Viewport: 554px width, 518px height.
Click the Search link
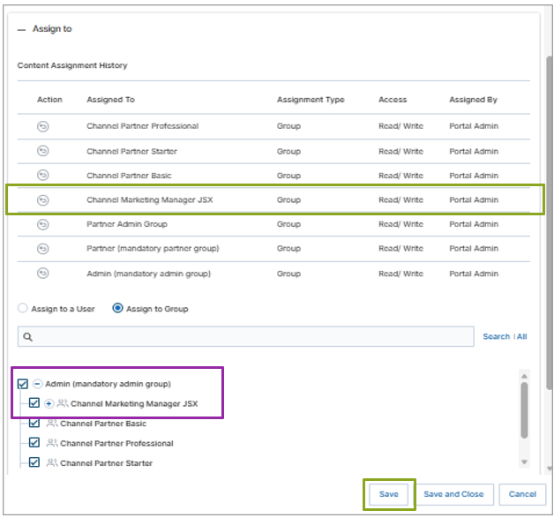497,336
